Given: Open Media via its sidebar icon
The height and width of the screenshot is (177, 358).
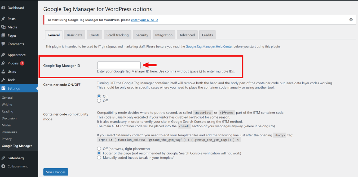Looking at the screenshot, I should point(3,27).
